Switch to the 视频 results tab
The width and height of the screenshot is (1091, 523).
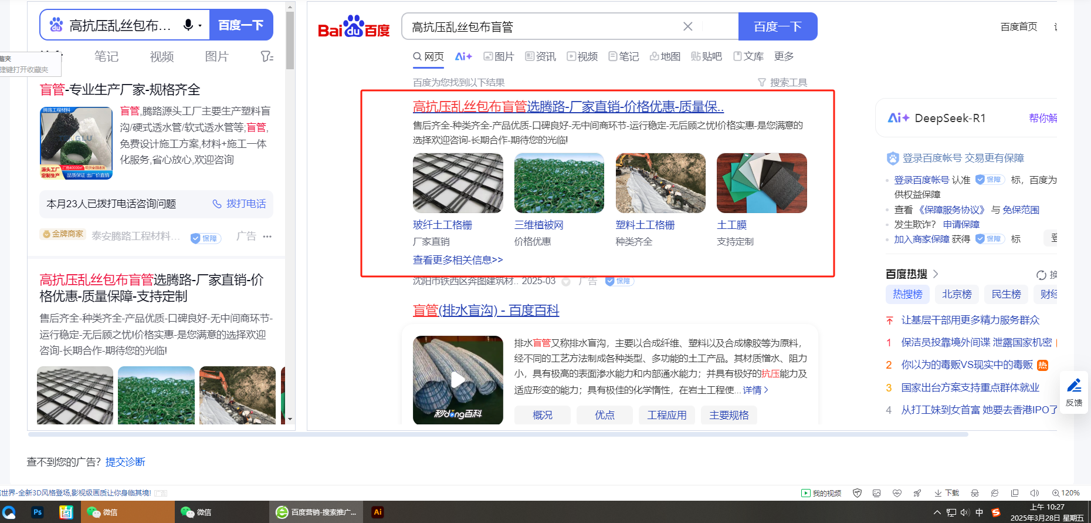pyautogui.click(x=582, y=56)
